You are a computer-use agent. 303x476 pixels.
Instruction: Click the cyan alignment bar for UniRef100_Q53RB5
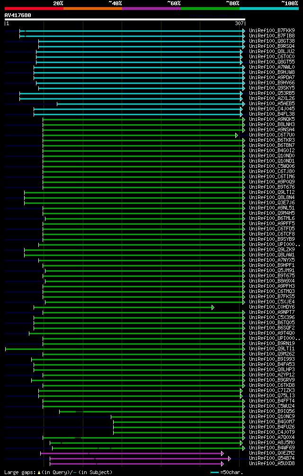pyautogui.click(x=130, y=93)
